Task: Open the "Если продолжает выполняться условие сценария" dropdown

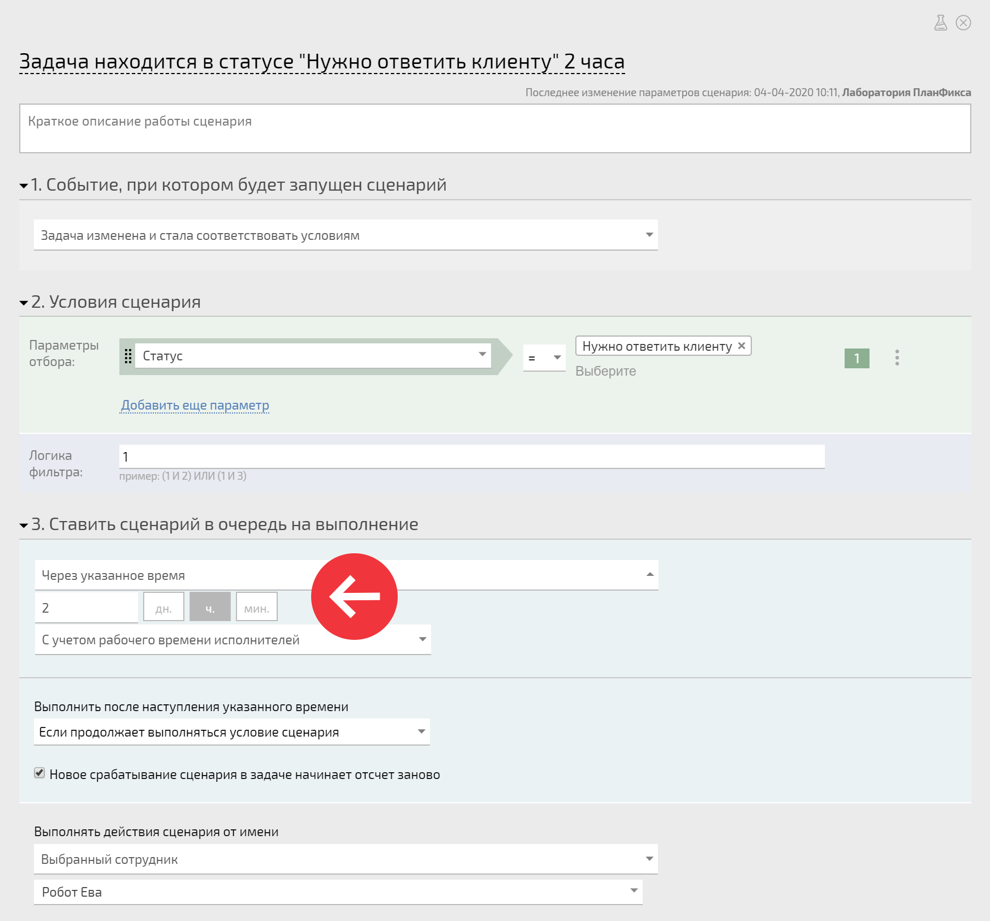Action: pos(232,732)
